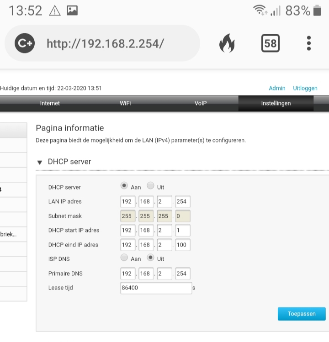Click the Uitloggen link
This screenshot has height=342, width=329.
click(305, 88)
